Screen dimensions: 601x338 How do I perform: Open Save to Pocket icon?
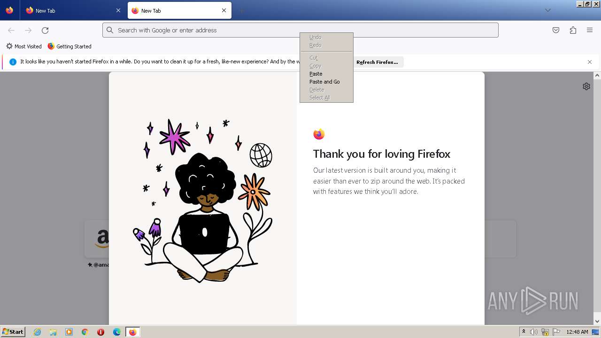click(x=556, y=30)
